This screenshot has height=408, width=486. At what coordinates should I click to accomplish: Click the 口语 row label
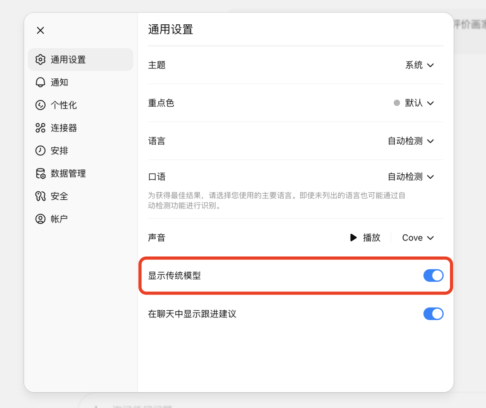(x=157, y=177)
